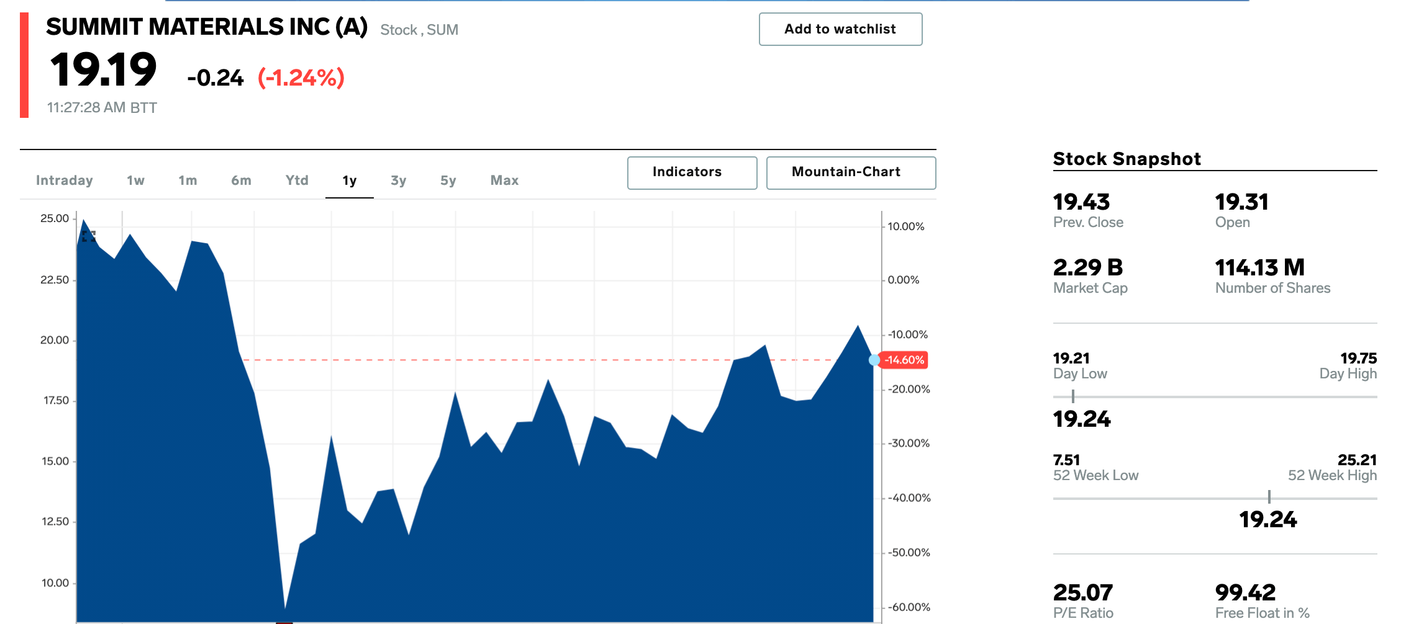Click the -10.00% percent axis label

tap(908, 334)
